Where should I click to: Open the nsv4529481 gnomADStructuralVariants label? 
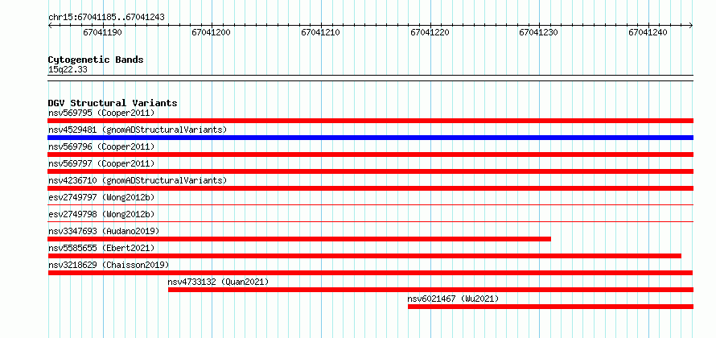pyautogui.click(x=138, y=130)
